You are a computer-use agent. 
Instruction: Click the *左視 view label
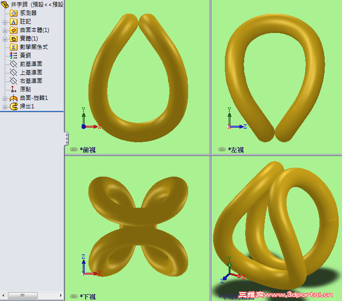236,150
